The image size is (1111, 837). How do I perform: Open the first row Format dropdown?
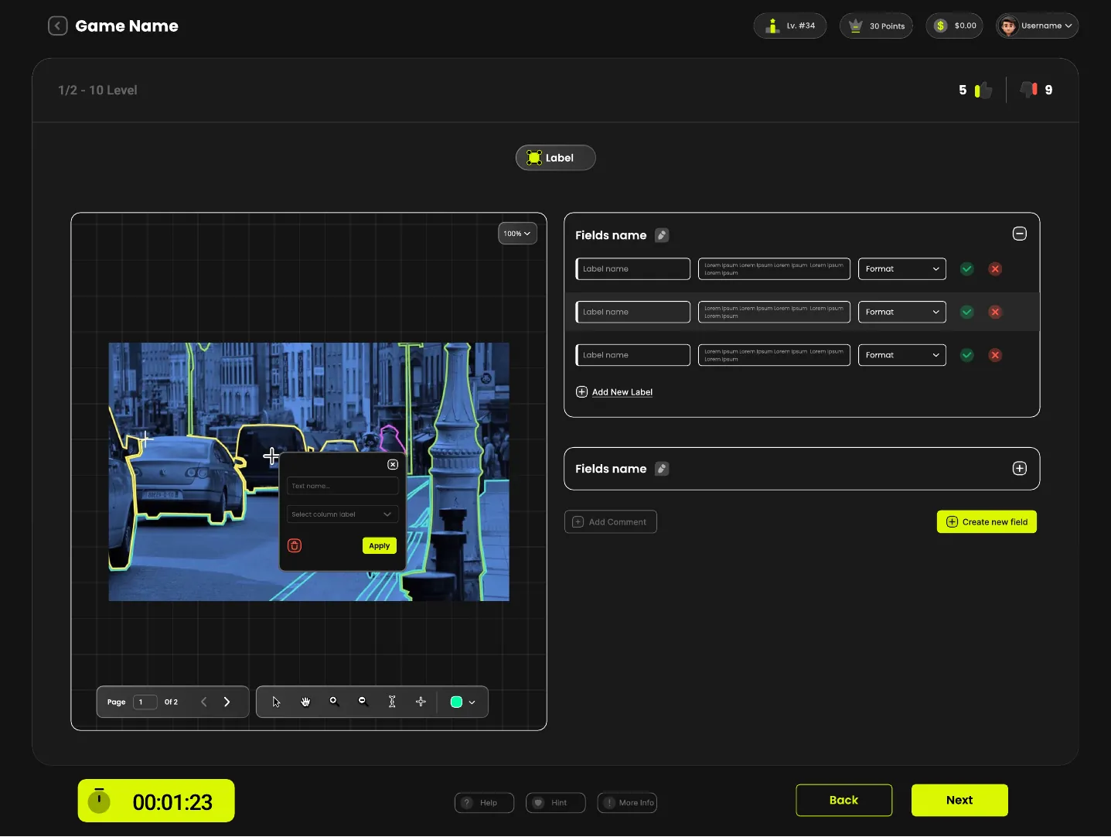coord(902,269)
